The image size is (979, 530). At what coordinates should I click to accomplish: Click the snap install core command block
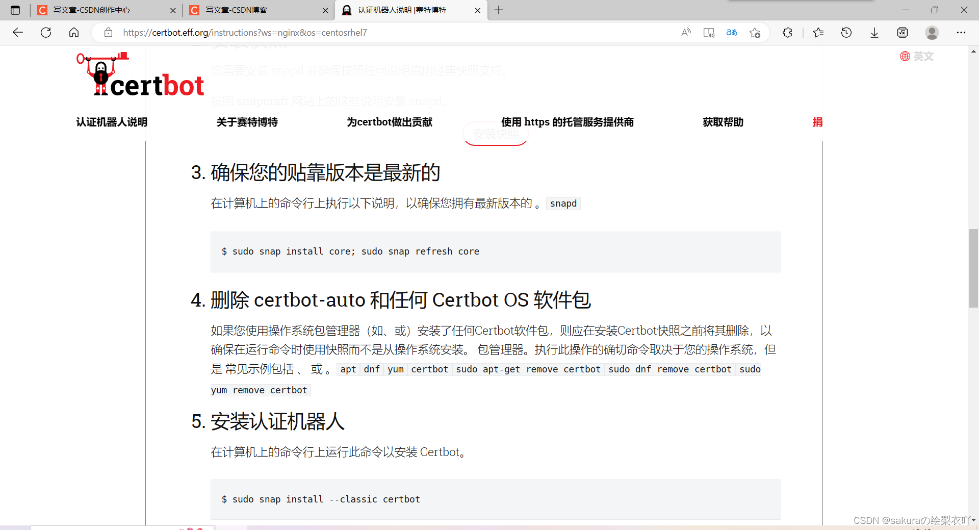[496, 252]
